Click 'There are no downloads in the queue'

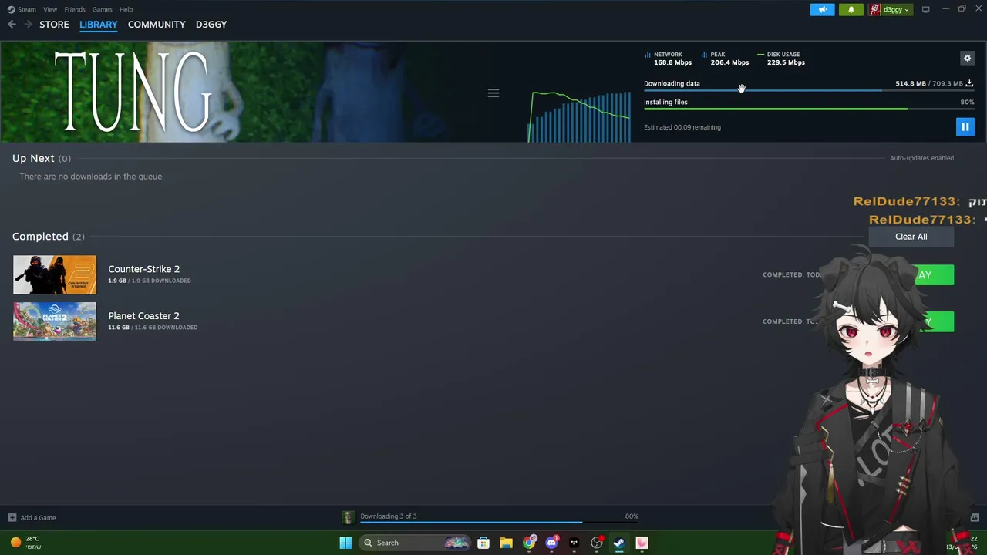point(91,177)
